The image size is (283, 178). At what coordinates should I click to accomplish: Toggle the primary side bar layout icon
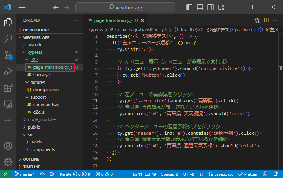point(189,7)
